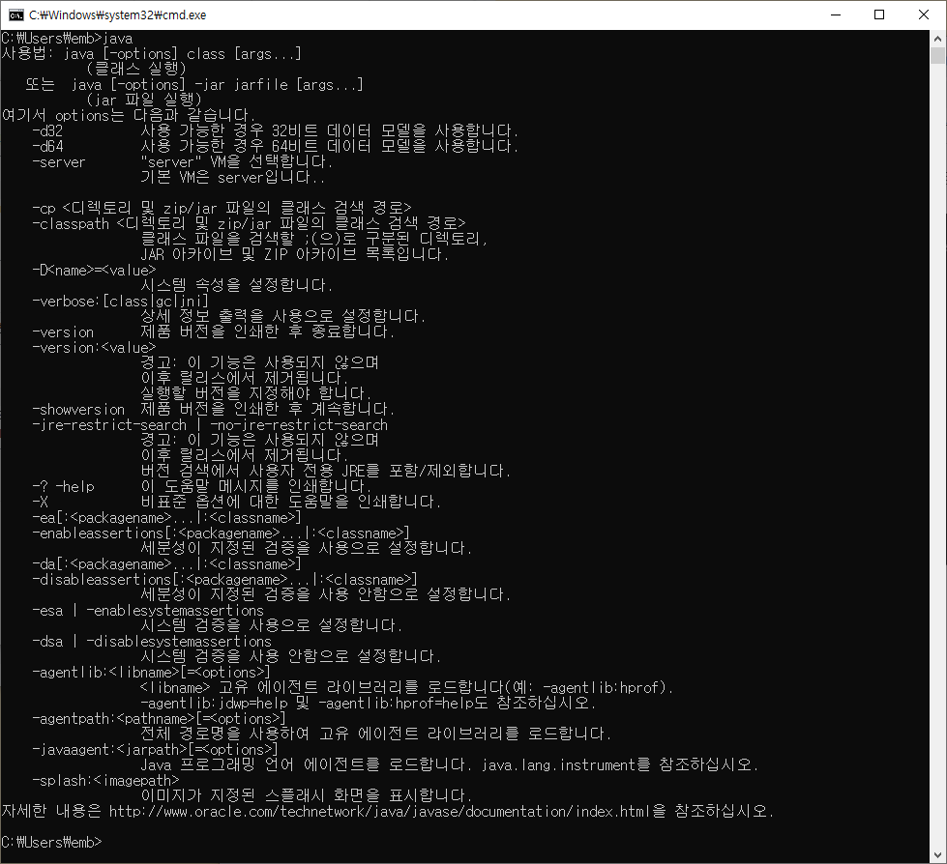Click the '-esa | -enablesystemassertions' line
Screen dimensions: 947x864
(148, 611)
